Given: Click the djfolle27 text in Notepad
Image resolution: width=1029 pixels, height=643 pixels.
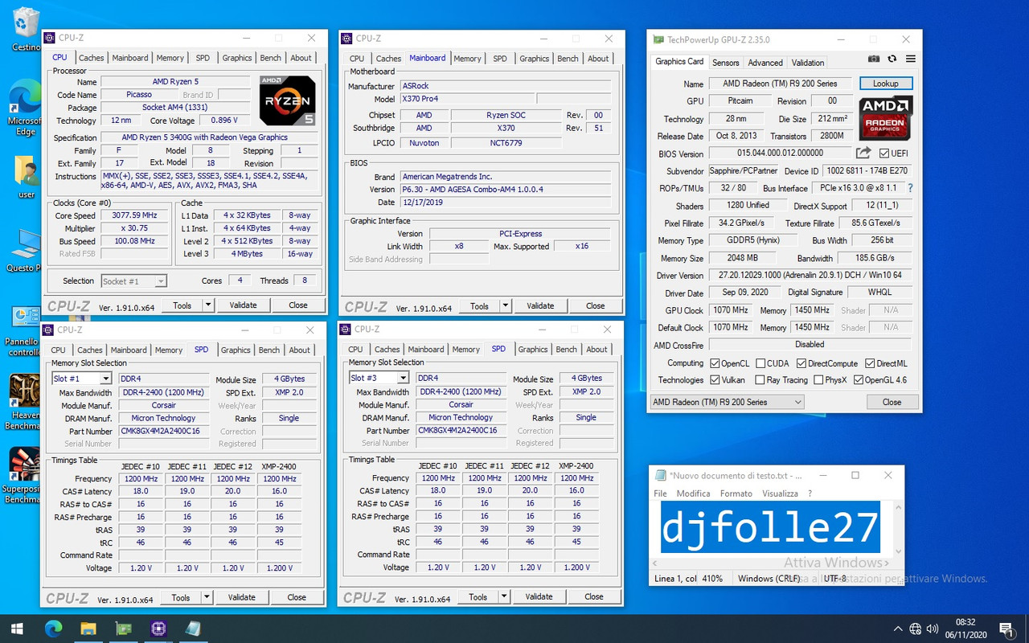Looking at the screenshot, I should [770, 527].
